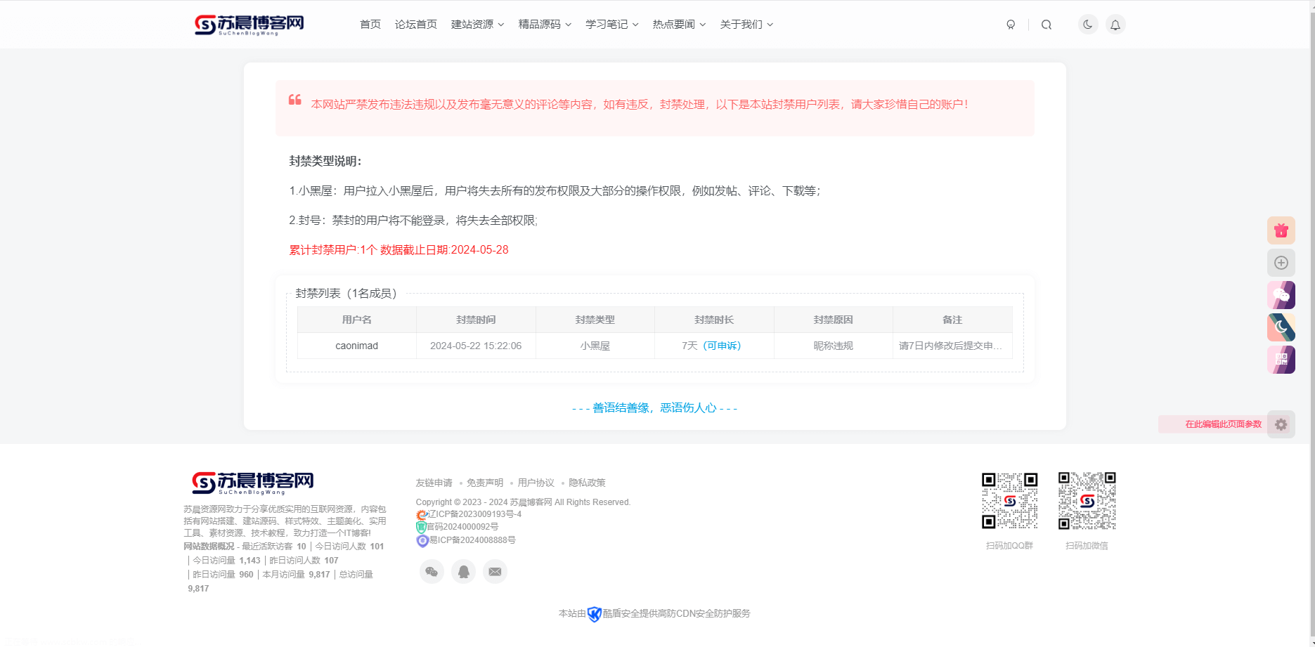Click the 小黑屋 ban type cell
This screenshot has height=647, width=1315.
[595, 346]
